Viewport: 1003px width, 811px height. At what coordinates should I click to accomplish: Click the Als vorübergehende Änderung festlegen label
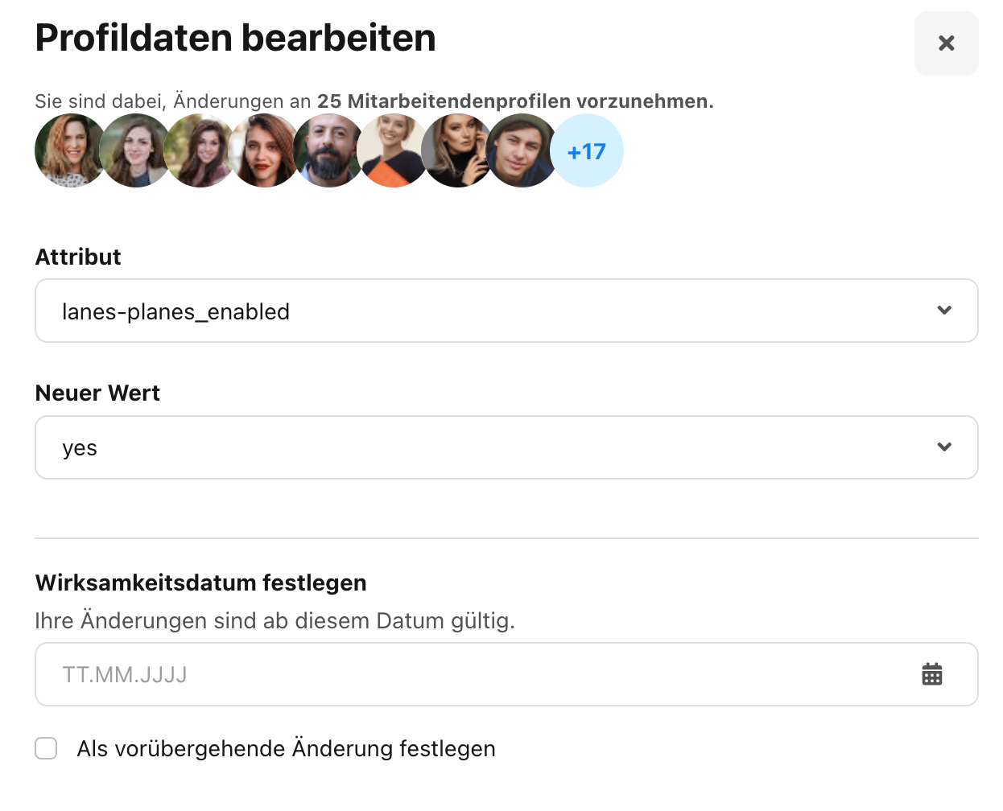click(x=286, y=748)
